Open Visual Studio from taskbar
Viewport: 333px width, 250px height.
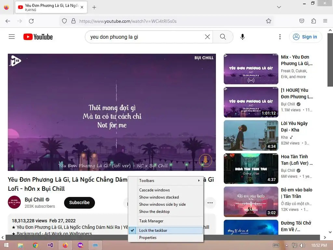[50, 245]
